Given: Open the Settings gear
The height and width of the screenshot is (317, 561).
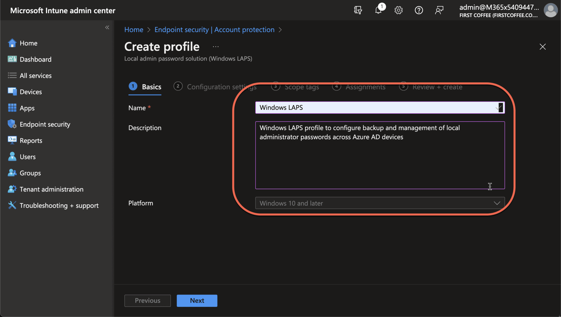Looking at the screenshot, I should tap(399, 10).
